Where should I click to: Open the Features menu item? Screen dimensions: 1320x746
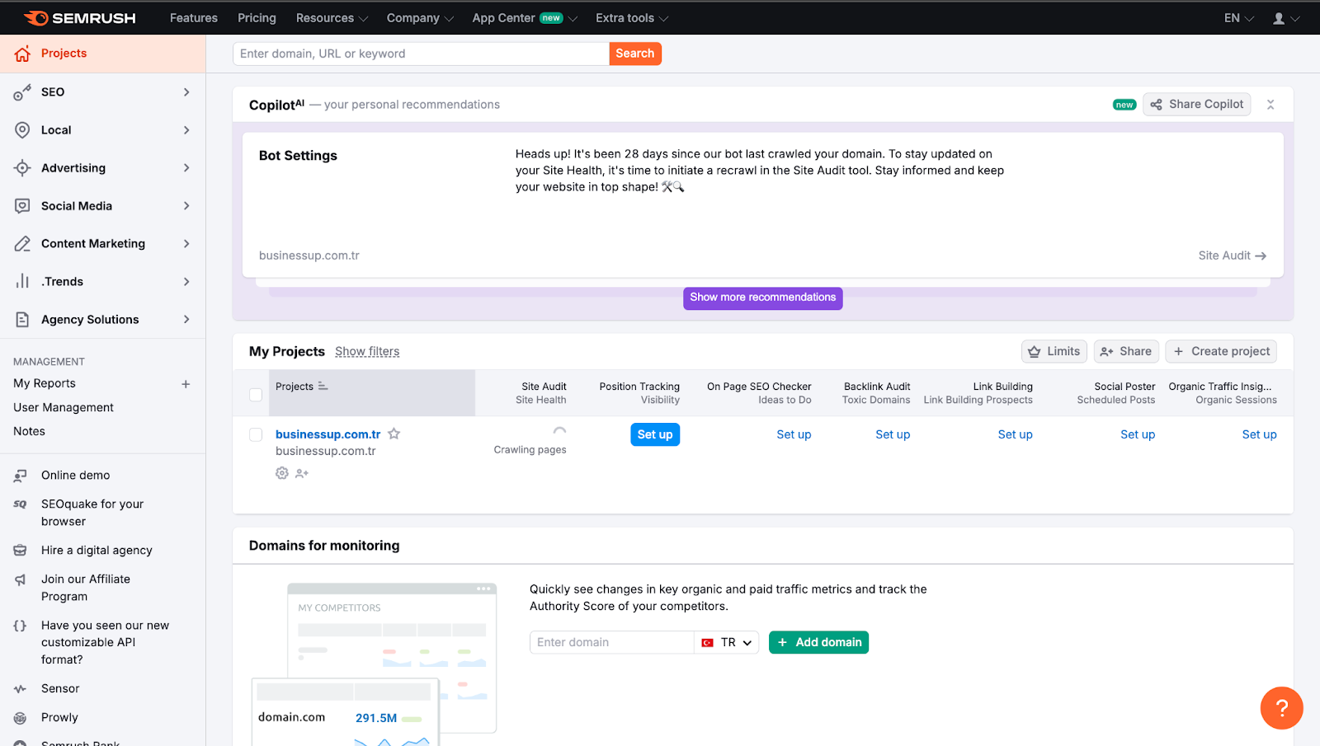(x=194, y=18)
